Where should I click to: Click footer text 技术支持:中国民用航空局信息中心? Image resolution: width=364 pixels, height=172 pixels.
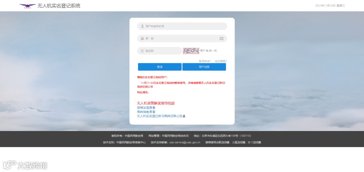(x=124, y=142)
